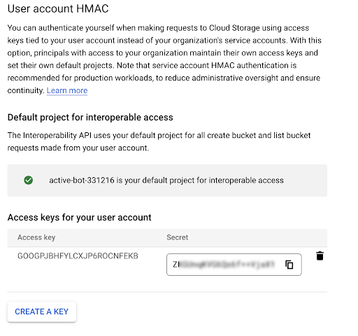Click the visible "ZI" secret prefix

click(176, 265)
